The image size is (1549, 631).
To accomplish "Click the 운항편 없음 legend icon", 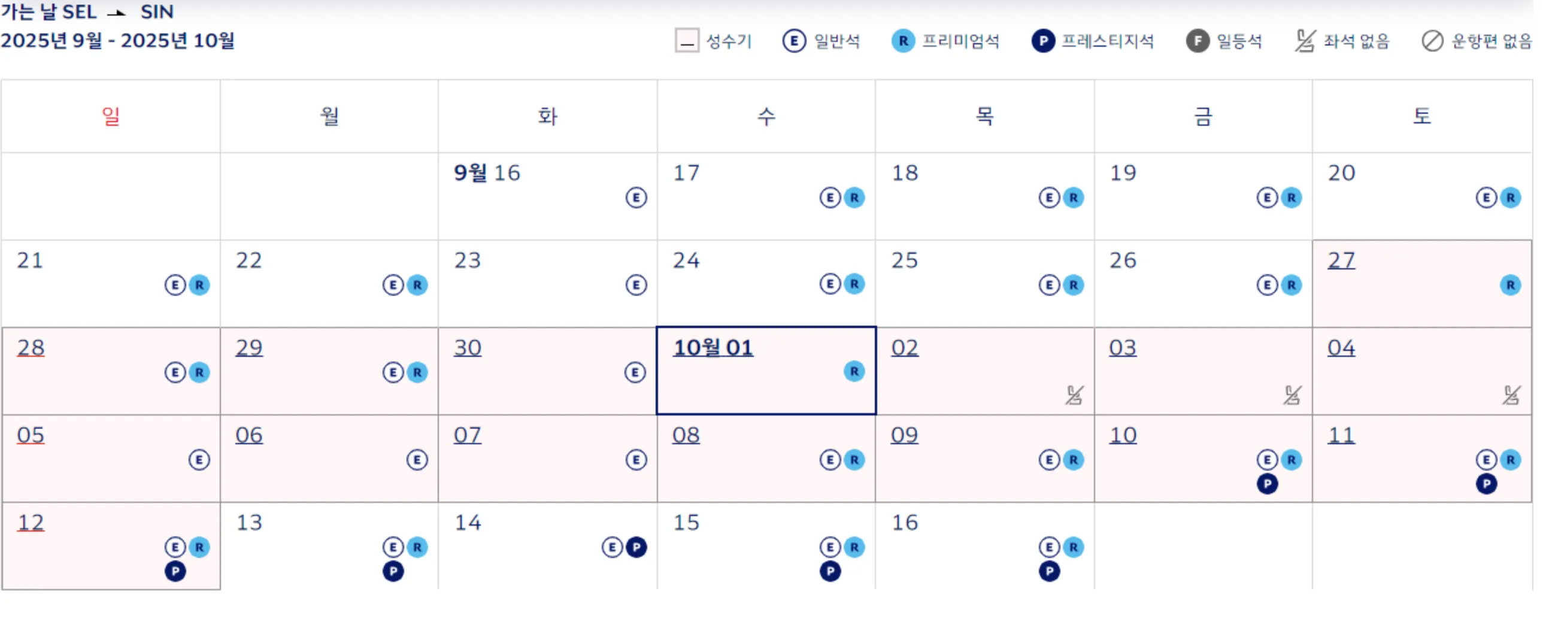I will click(1434, 41).
